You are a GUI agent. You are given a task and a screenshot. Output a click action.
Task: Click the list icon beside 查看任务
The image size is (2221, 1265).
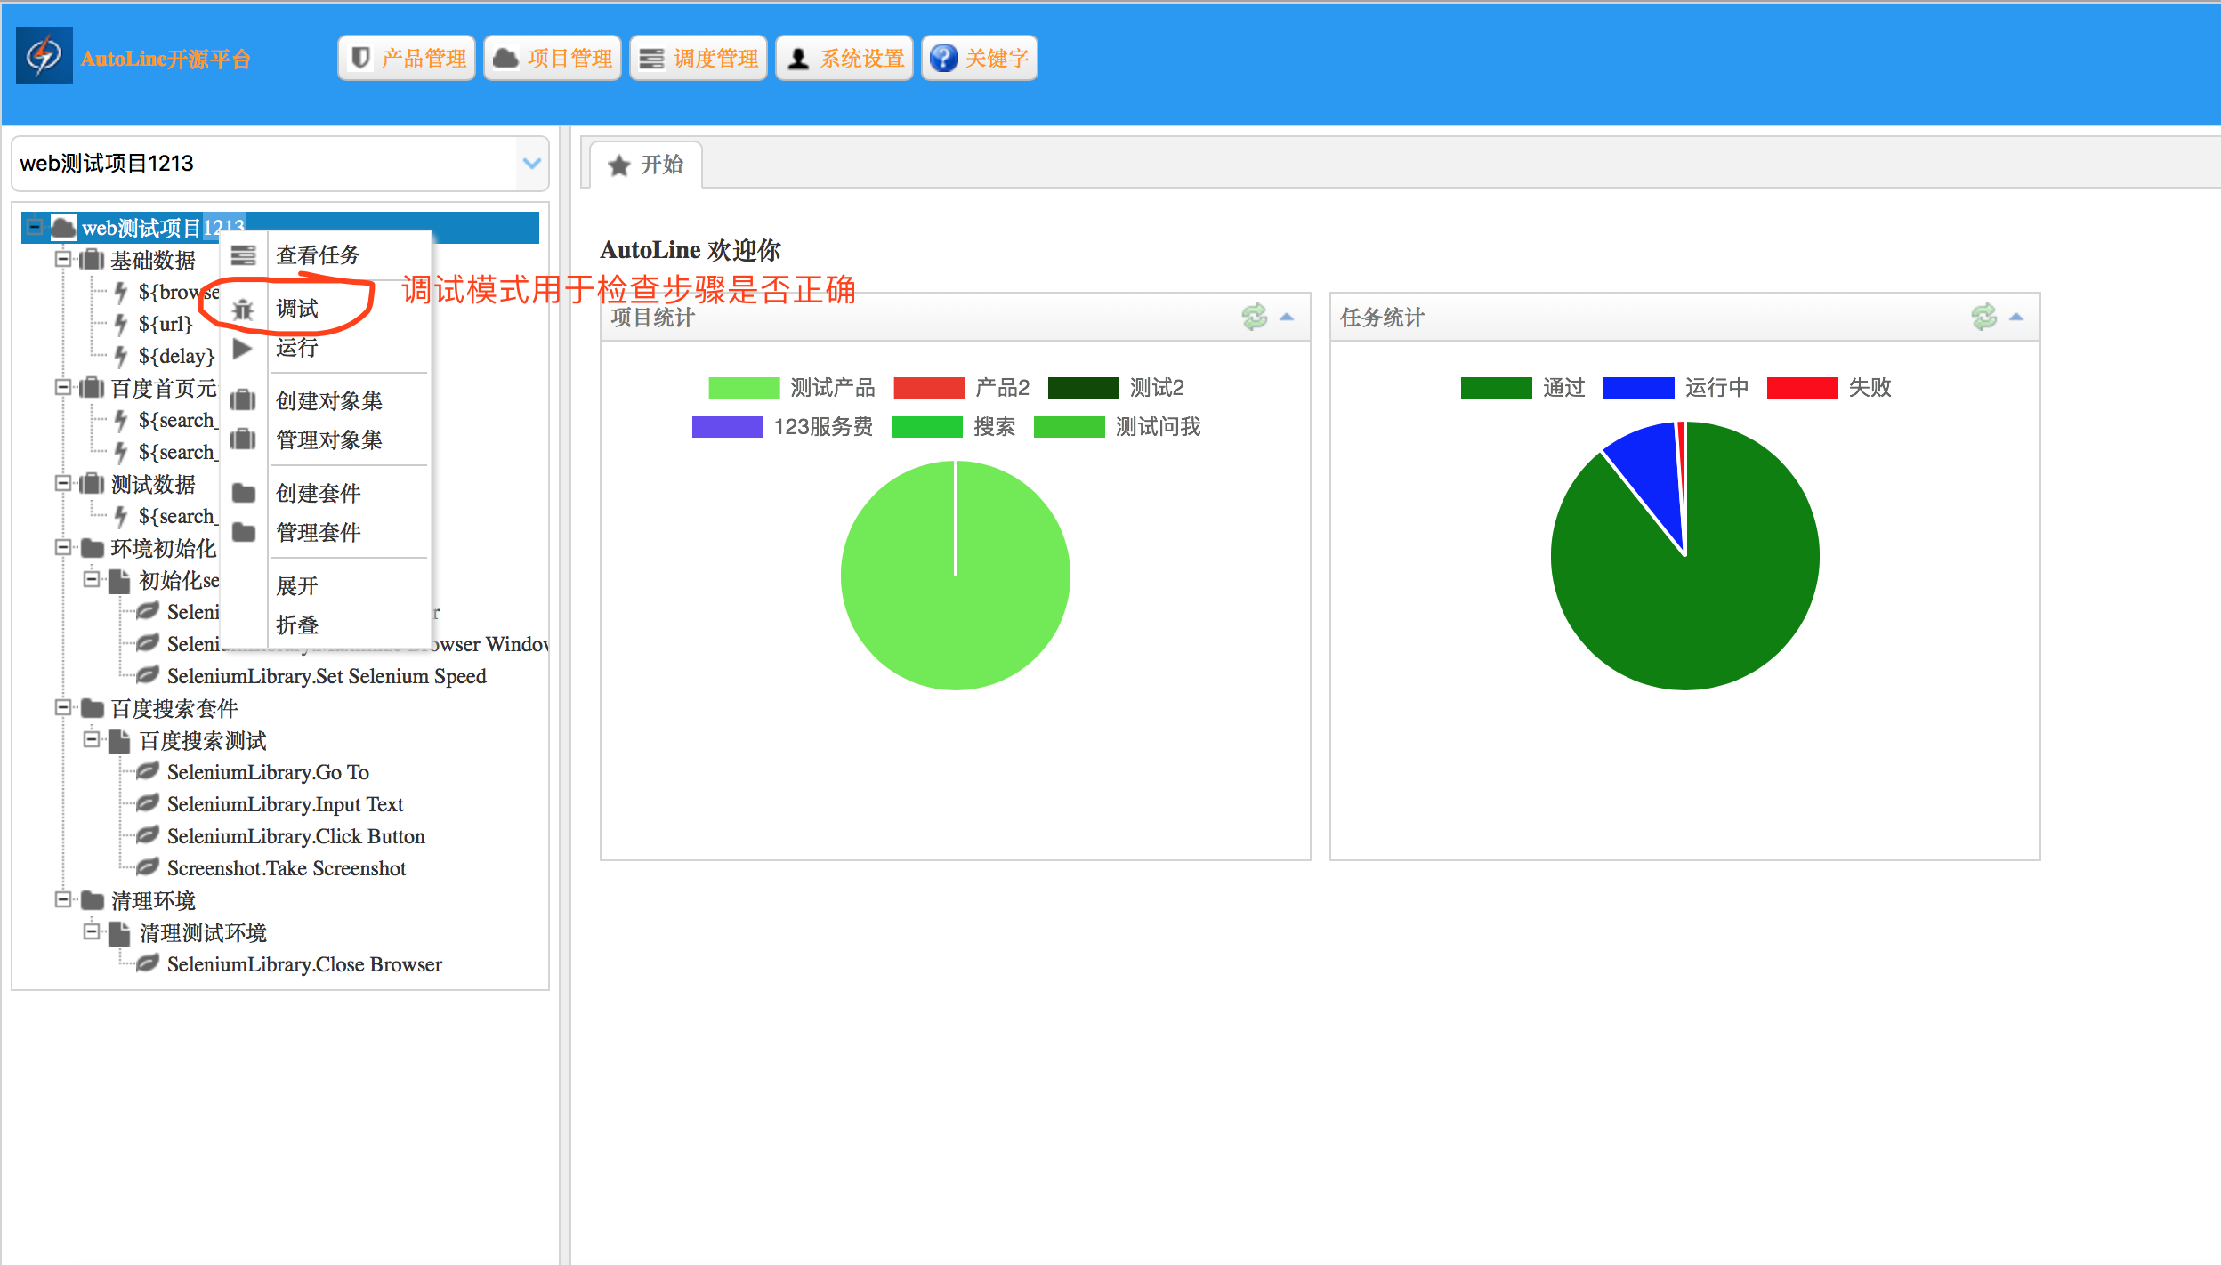[243, 255]
